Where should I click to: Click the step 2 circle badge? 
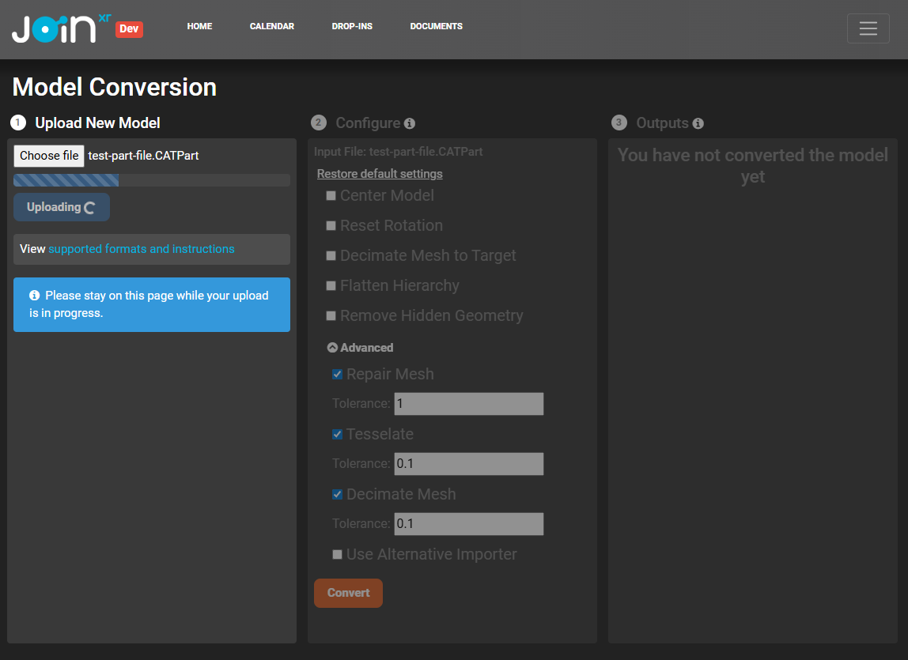pyautogui.click(x=319, y=123)
